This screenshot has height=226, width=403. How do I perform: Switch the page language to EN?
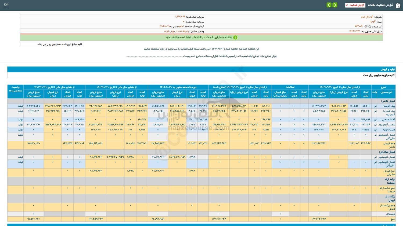(6, 5)
